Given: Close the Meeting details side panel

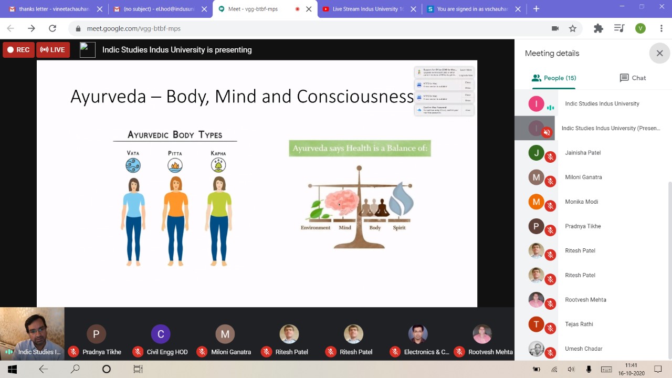Looking at the screenshot, I should 659,53.
